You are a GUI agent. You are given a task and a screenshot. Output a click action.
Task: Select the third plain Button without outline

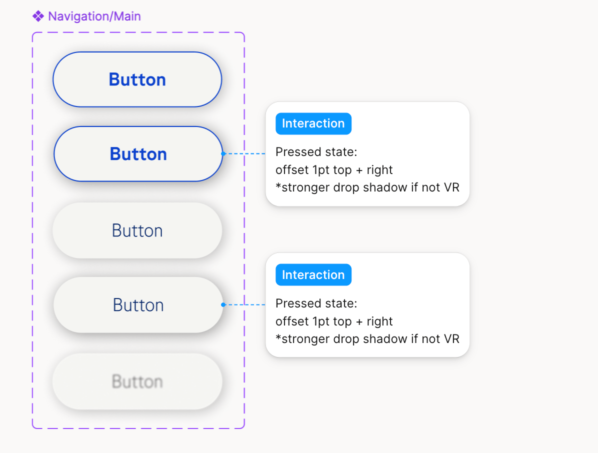point(137,230)
